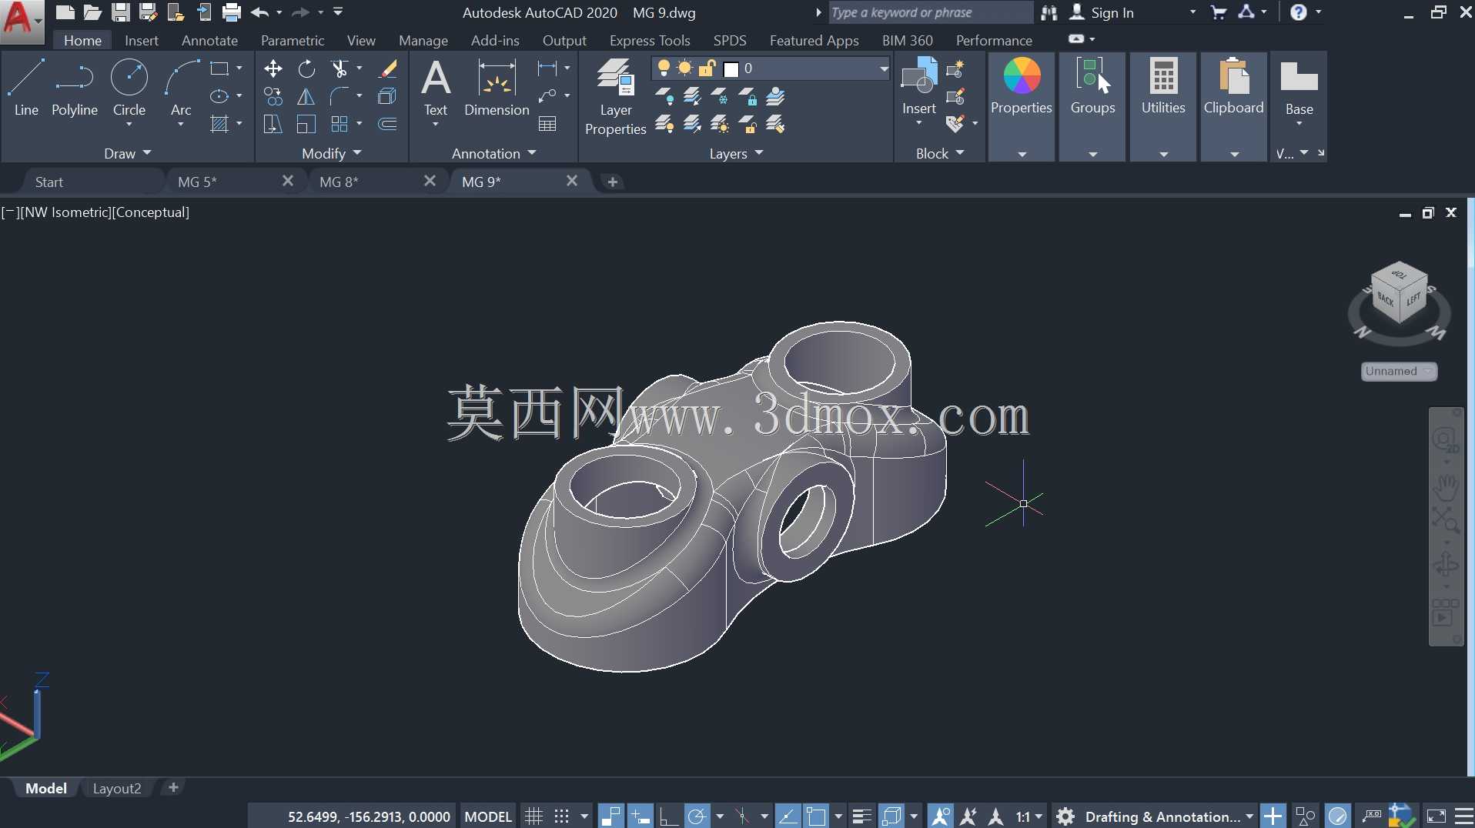Click the Groups panel button
The width and height of the screenshot is (1475, 828).
point(1092,106)
